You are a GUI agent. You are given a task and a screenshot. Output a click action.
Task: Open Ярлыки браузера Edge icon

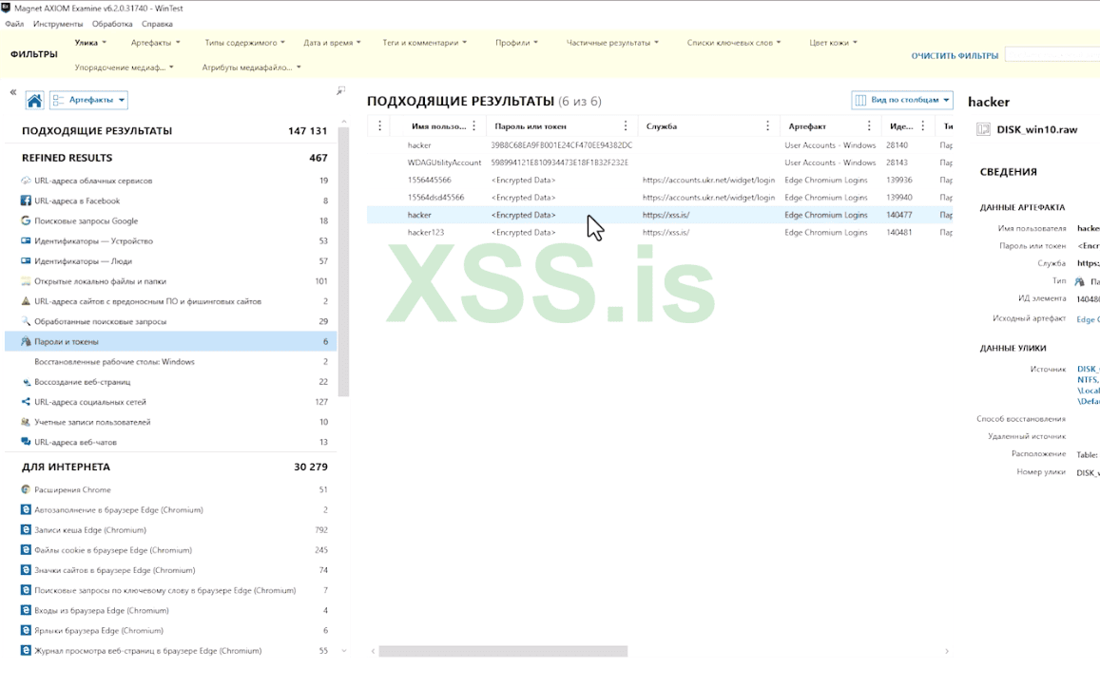point(26,630)
